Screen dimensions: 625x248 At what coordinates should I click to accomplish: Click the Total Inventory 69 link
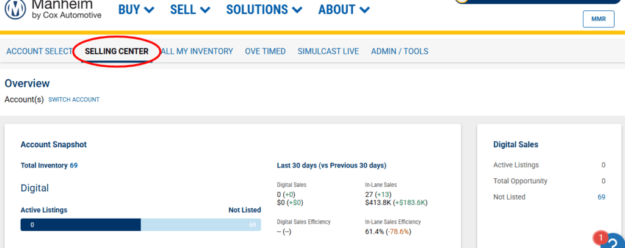pos(49,165)
